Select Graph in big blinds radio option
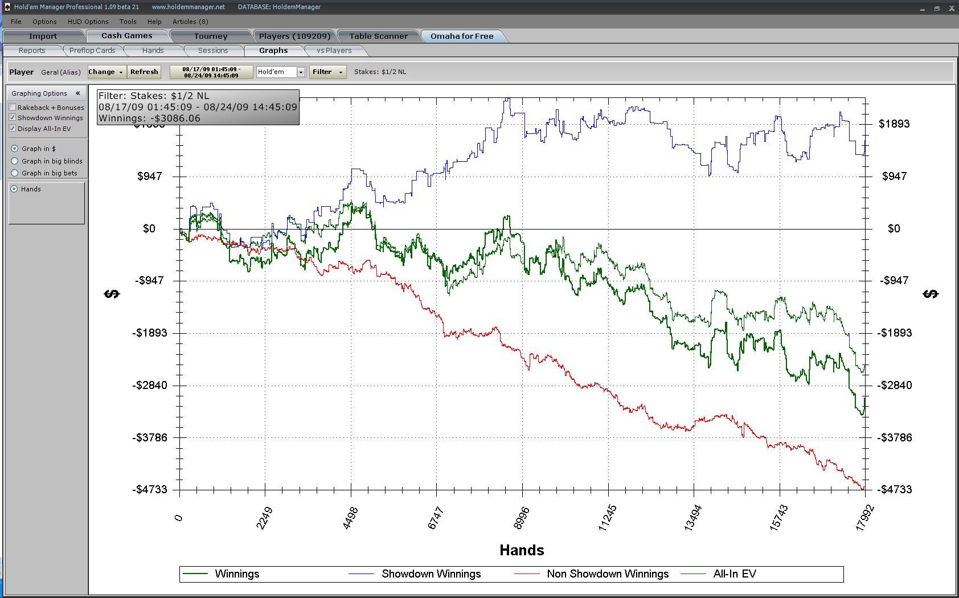This screenshot has width=959, height=598. tap(15, 161)
